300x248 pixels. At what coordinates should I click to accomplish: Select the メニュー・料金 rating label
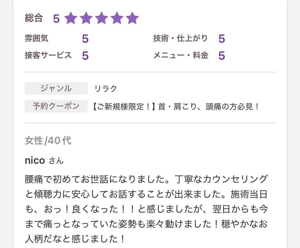[181, 55]
